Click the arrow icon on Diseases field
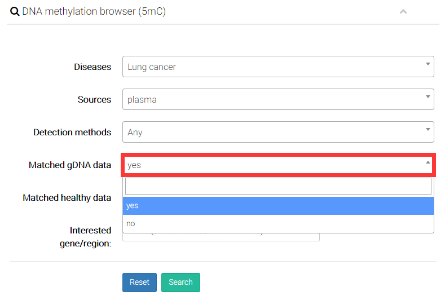 coord(428,64)
